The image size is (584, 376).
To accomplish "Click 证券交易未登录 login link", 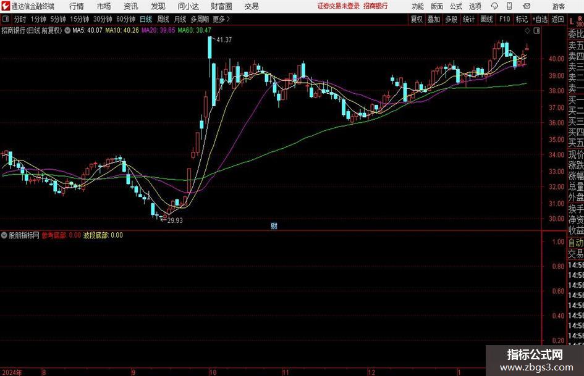I will click(x=339, y=6).
